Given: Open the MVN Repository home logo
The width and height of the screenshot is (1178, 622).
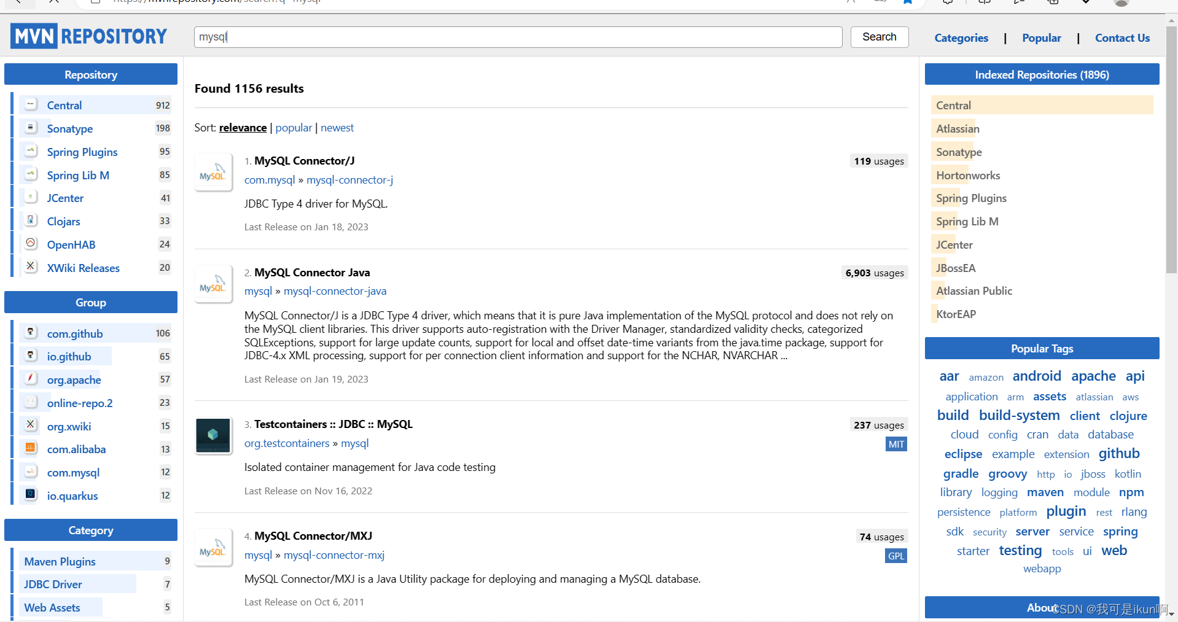Looking at the screenshot, I should pyautogui.click(x=89, y=36).
